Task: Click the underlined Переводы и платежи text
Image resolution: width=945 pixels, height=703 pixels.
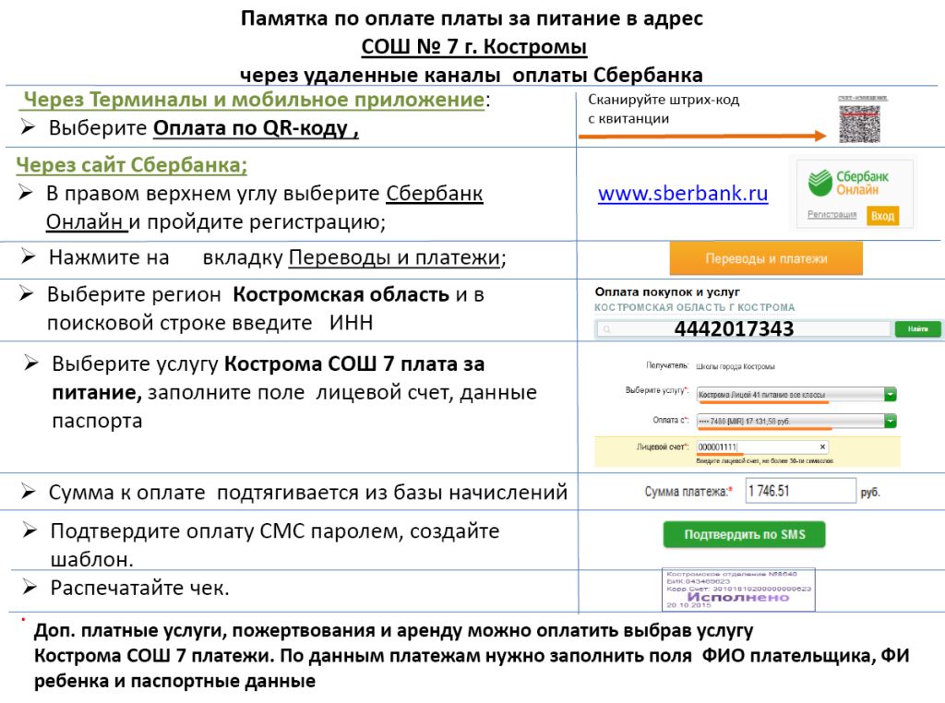Action: pos(395,257)
